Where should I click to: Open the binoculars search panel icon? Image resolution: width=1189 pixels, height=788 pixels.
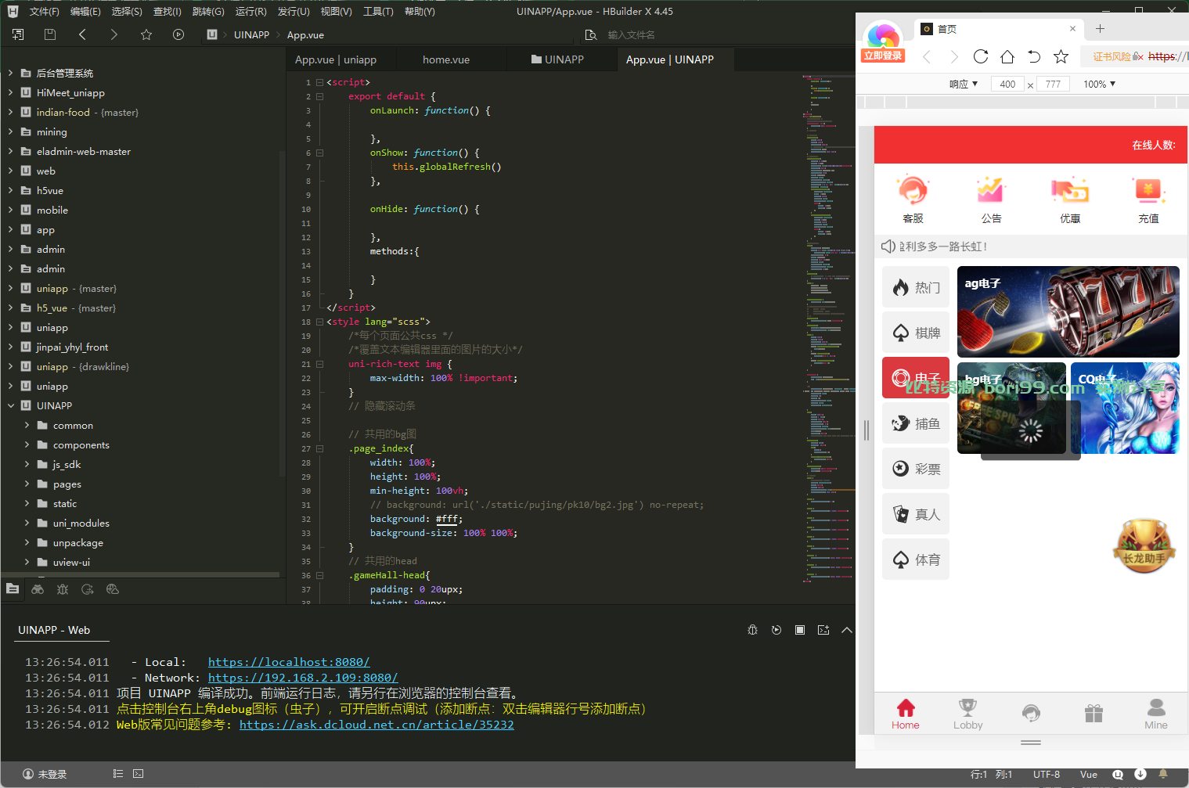point(38,589)
